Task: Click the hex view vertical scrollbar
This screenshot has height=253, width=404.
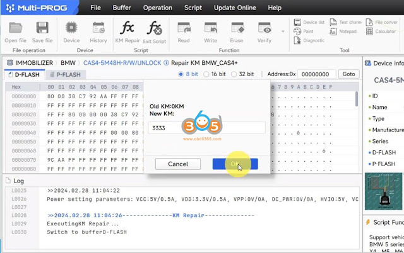Action: 357,99
